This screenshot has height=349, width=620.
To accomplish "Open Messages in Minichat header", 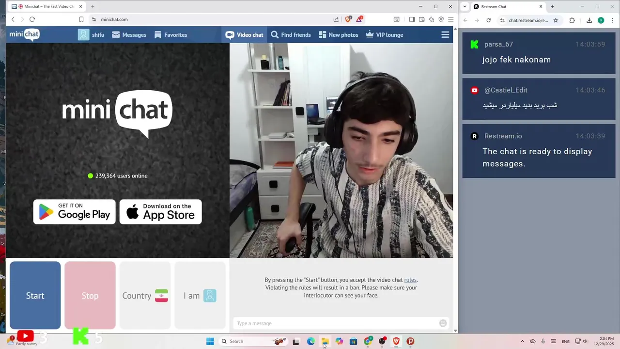I will 129,35.
